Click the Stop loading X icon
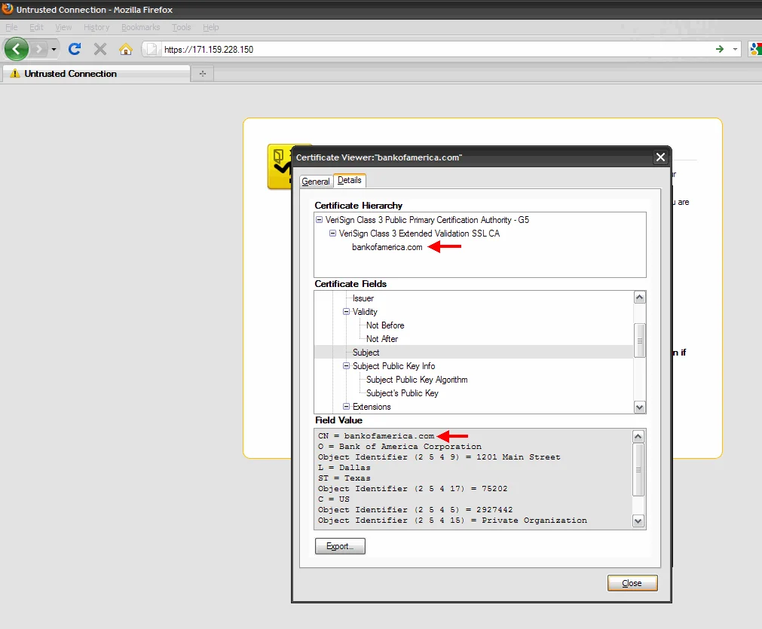Screen dimensions: 762x629 [x=100, y=49]
